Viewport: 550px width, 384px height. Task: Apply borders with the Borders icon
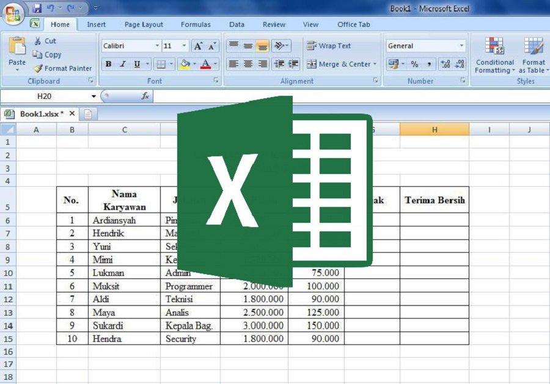pyautogui.click(x=161, y=64)
